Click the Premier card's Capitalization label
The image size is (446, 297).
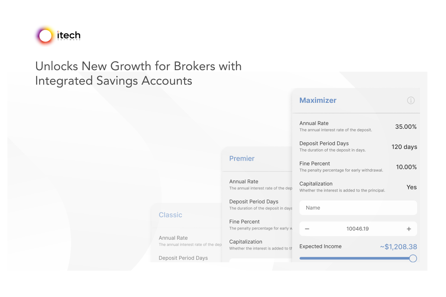click(246, 242)
